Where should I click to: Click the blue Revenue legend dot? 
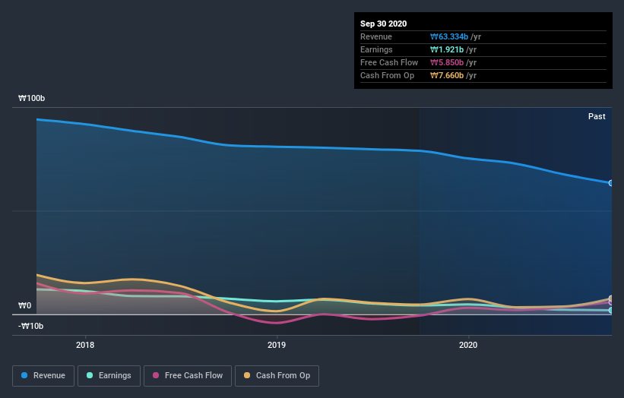[24, 375]
